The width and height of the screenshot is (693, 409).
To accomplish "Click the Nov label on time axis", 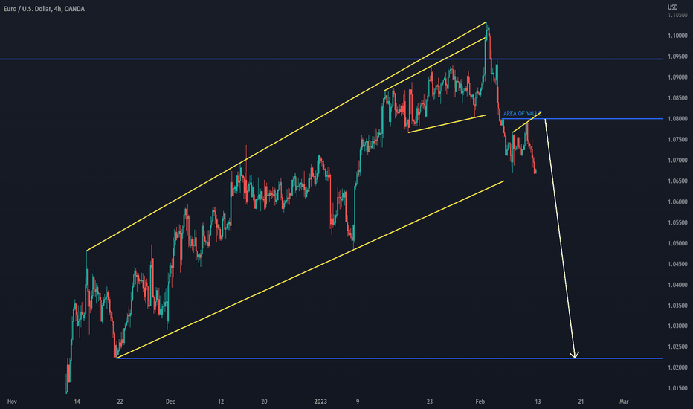I will tap(12, 402).
